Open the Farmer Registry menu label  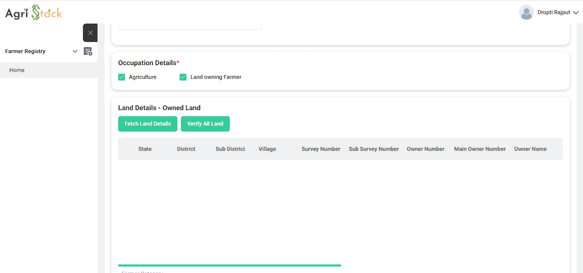coord(25,51)
